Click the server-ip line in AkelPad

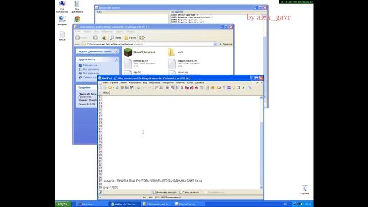pos(153,181)
